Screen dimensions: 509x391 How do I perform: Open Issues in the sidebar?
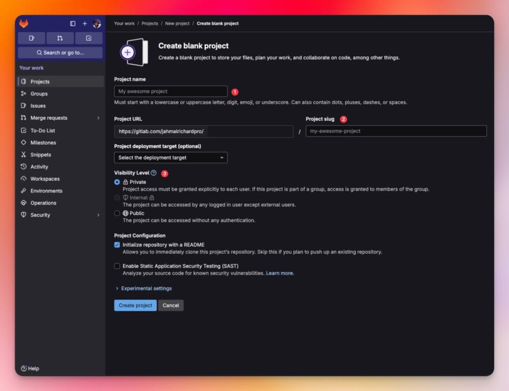pyautogui.click(x=61, y=105)
